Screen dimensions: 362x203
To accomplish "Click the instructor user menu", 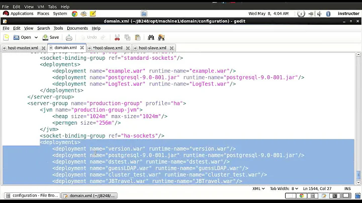I will pos(348,14).
